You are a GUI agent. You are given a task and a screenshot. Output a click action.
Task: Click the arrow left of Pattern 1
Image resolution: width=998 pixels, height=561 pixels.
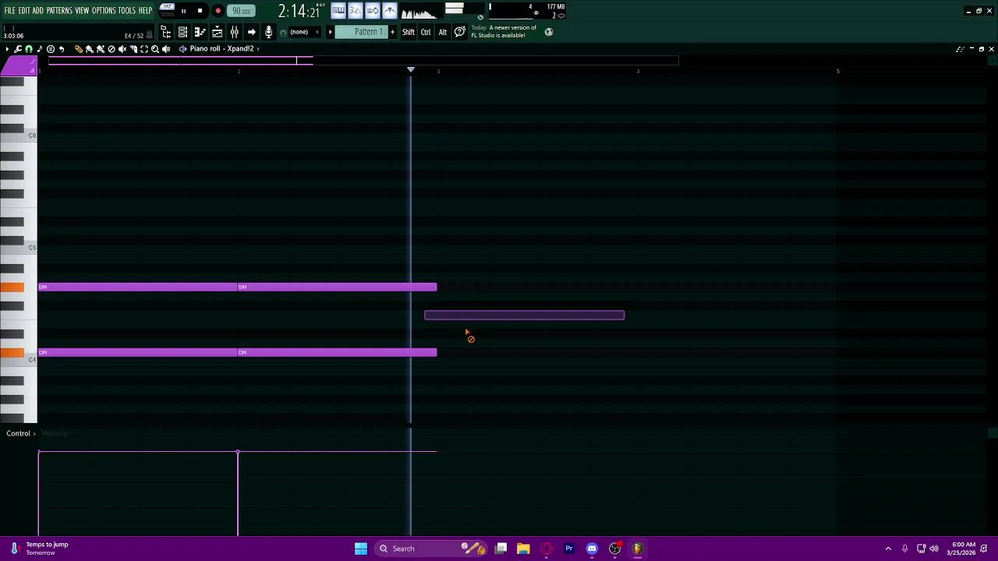coord(330,32)
